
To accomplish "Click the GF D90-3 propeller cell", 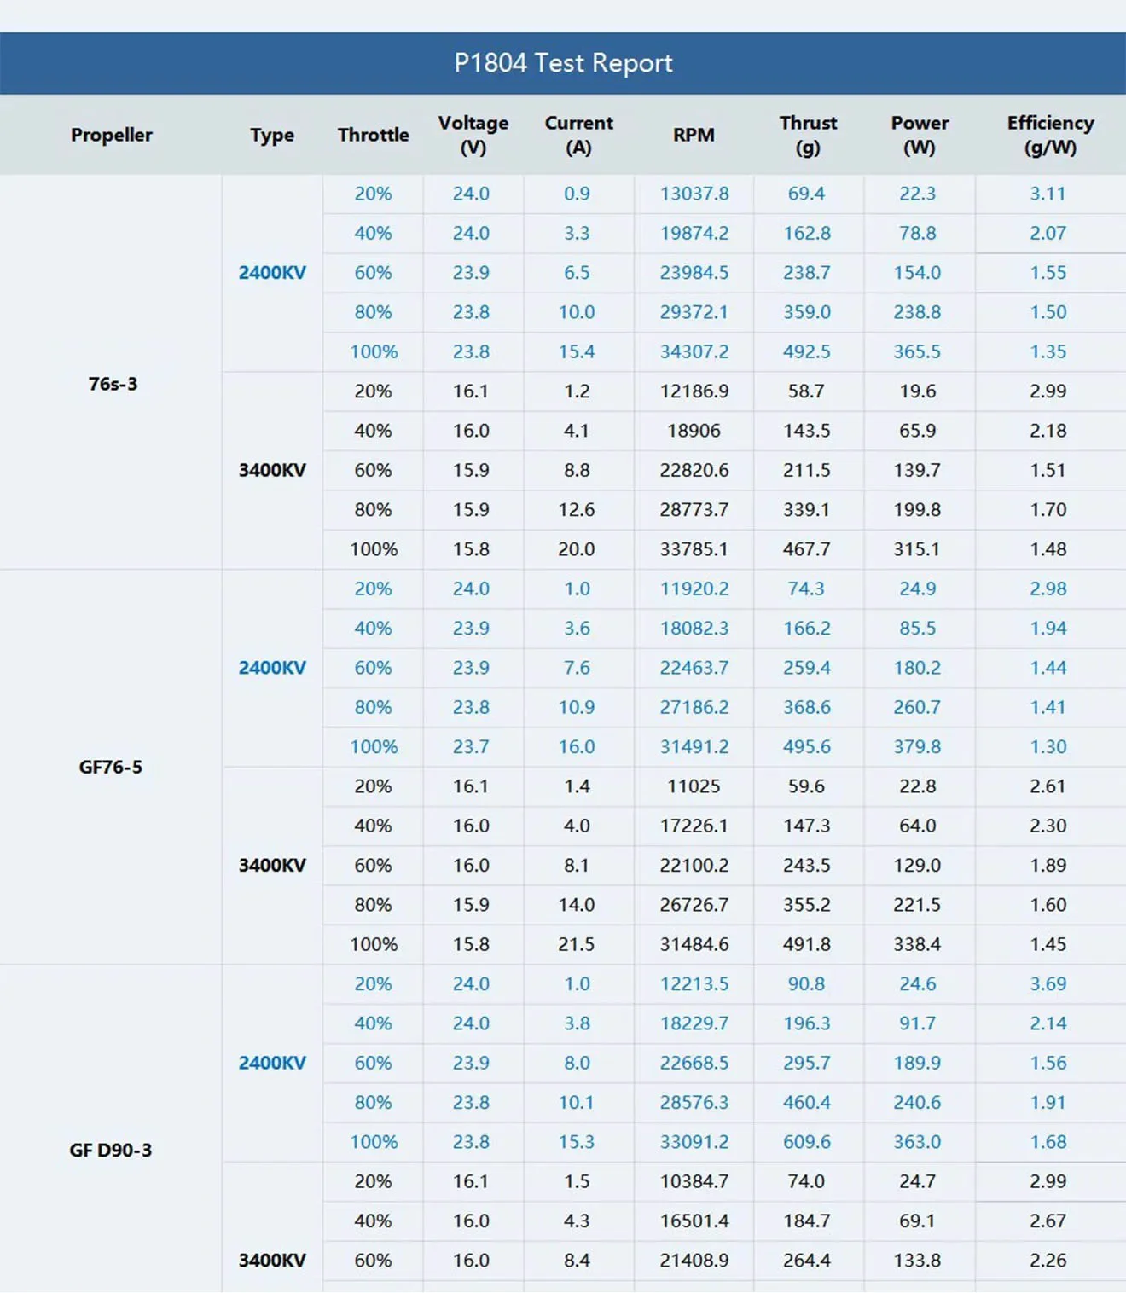I will pyautogui.click(x=111, y=1150).
